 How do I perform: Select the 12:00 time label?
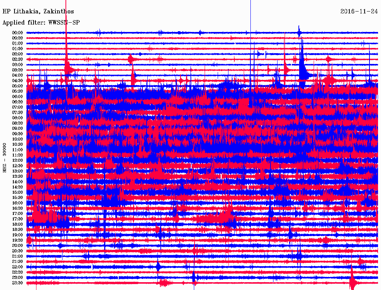(17, 161)
